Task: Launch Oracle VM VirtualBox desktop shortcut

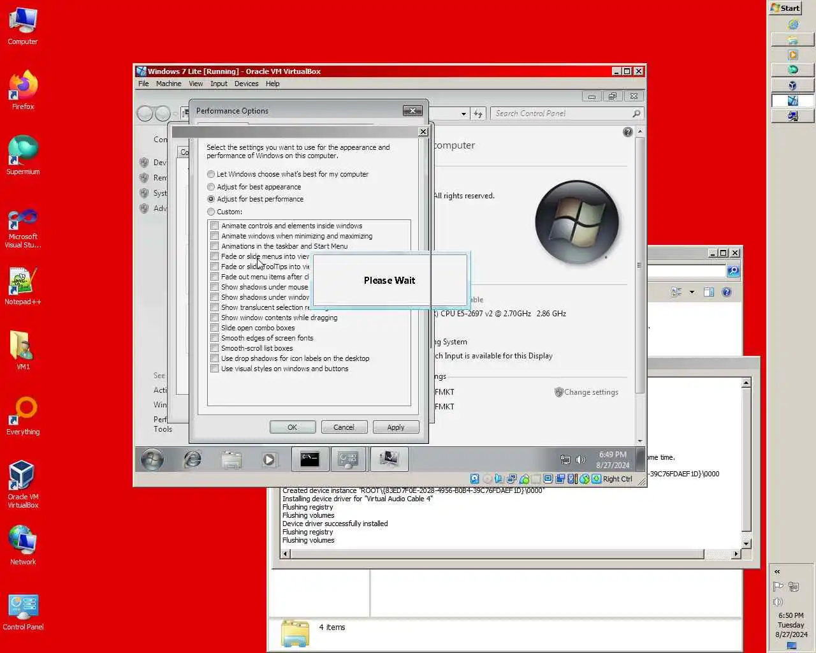Action: click(23, 484)
